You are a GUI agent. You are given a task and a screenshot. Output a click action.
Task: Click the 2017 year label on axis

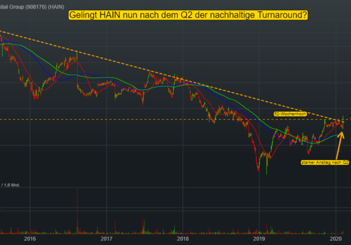(106, 239)
